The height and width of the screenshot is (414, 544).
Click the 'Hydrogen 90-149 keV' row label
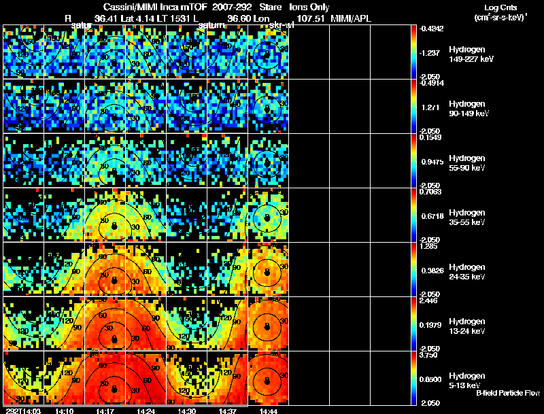pos(469,109)
